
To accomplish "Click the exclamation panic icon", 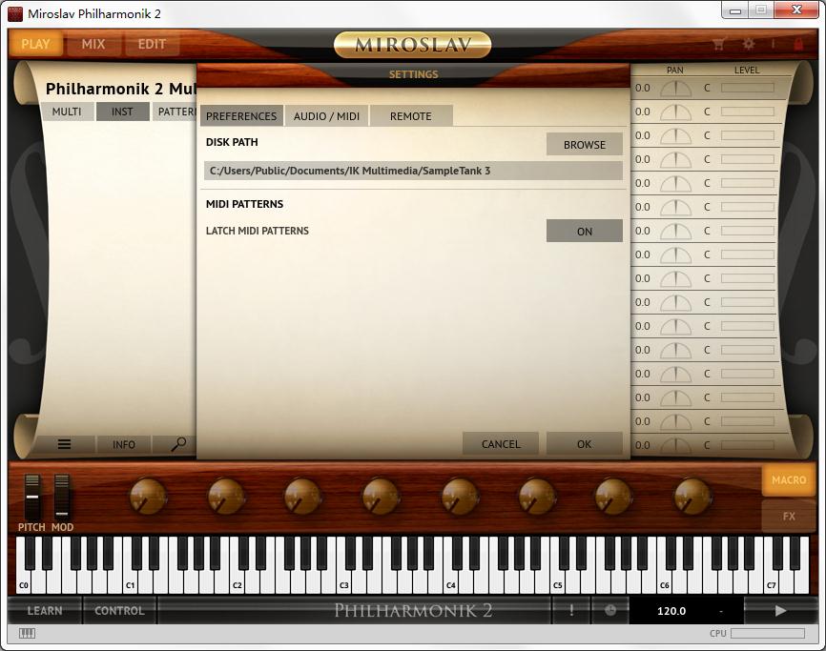I will 571,610.
